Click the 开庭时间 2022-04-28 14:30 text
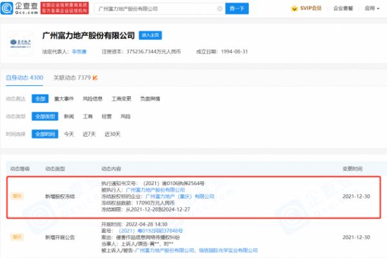 (134, 224)
